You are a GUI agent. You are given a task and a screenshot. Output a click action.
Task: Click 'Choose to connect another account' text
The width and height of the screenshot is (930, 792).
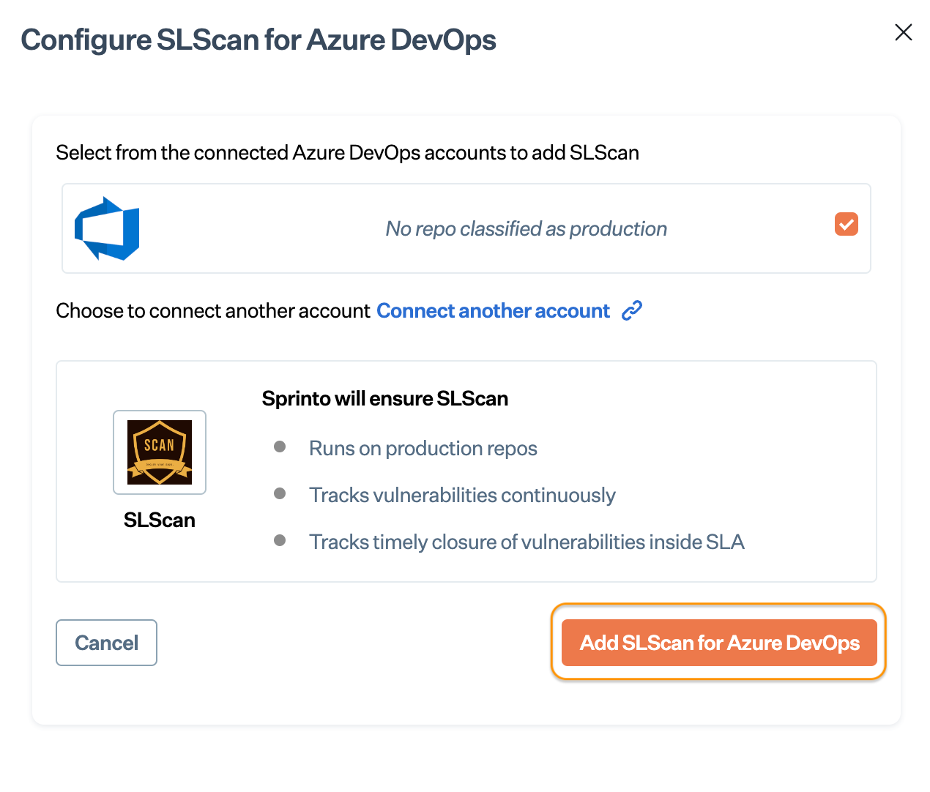pyautogui.click(x=213, y=311)
